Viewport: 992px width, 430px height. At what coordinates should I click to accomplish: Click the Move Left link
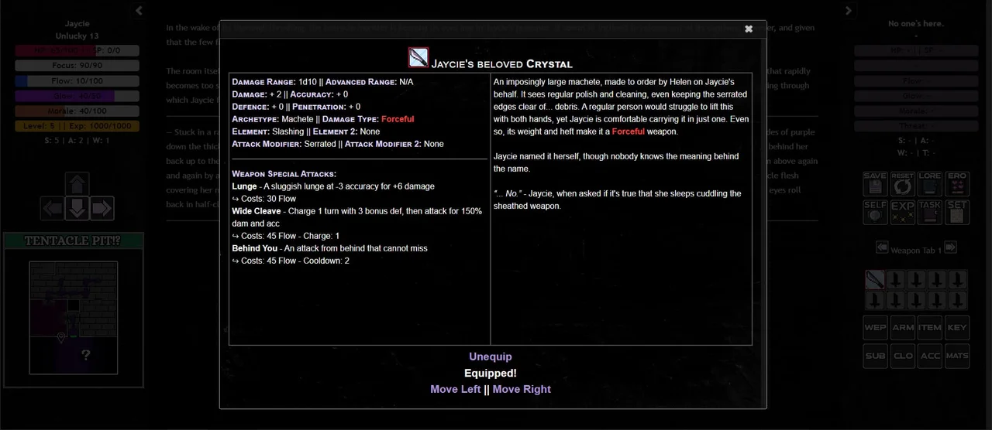(456, 389)
